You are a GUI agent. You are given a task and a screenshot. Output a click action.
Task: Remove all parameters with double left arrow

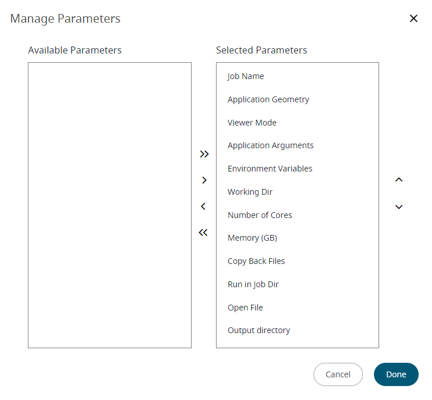point(203,233)
